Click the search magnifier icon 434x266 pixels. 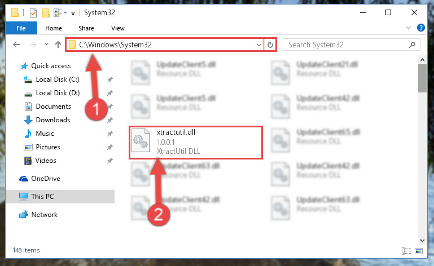tap(412, 45)
